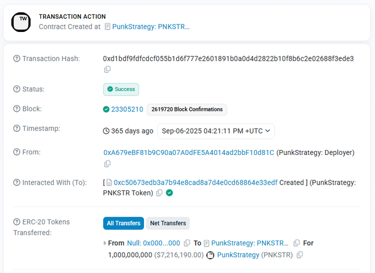The height and width of the screenshot is (273, 375).
Task: Copy the PunkStrategy token address
Action: point(299,255)
